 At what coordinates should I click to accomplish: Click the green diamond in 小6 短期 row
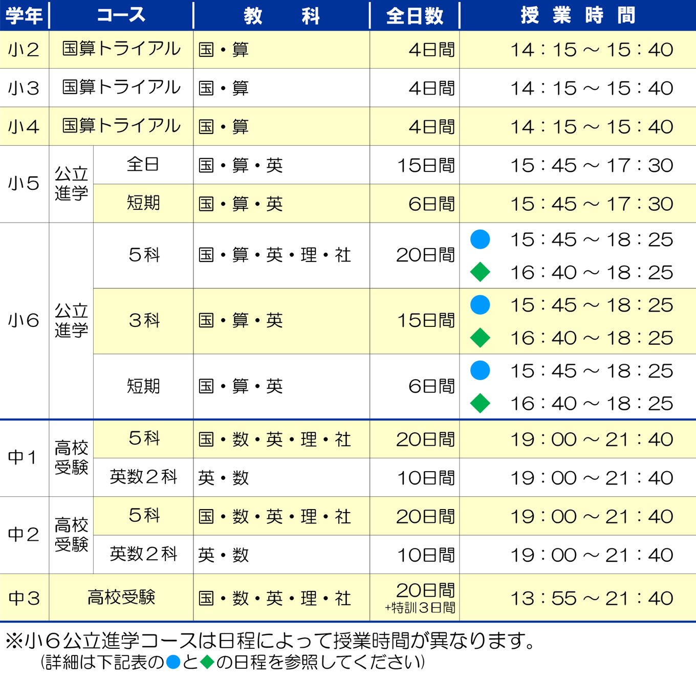pyautogui.click(x=480, y=403)
